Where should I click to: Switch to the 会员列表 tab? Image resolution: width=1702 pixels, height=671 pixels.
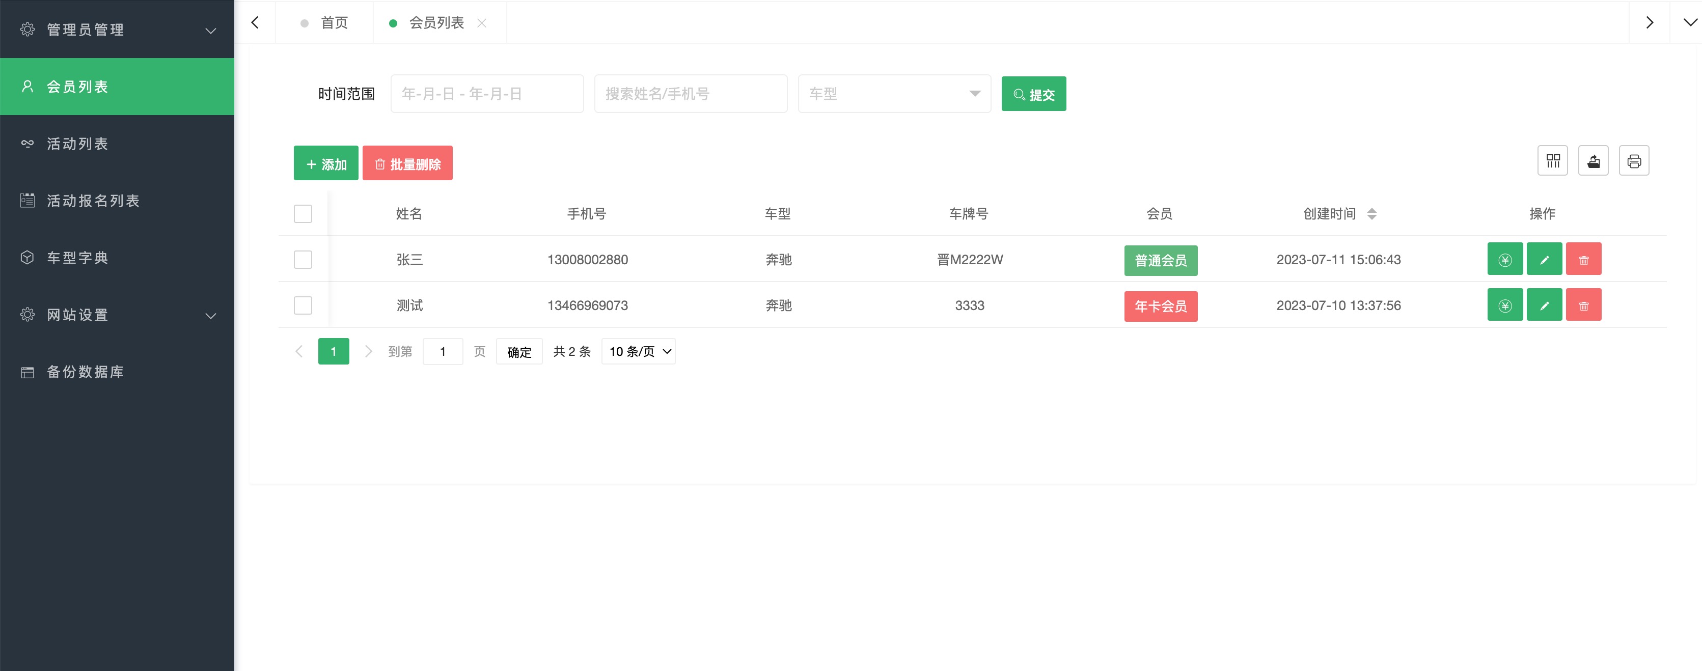pyautogui.click(x=436, y=23)
